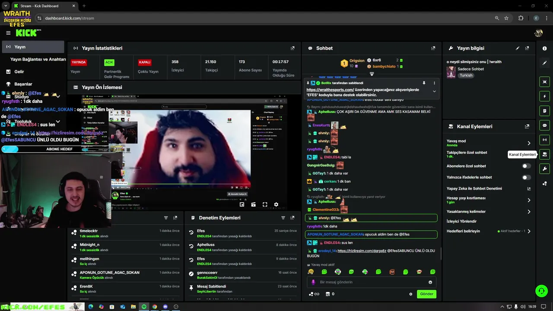Filter the Denetim Eylemleri list

pyautogui.click(x=283, y=218)
